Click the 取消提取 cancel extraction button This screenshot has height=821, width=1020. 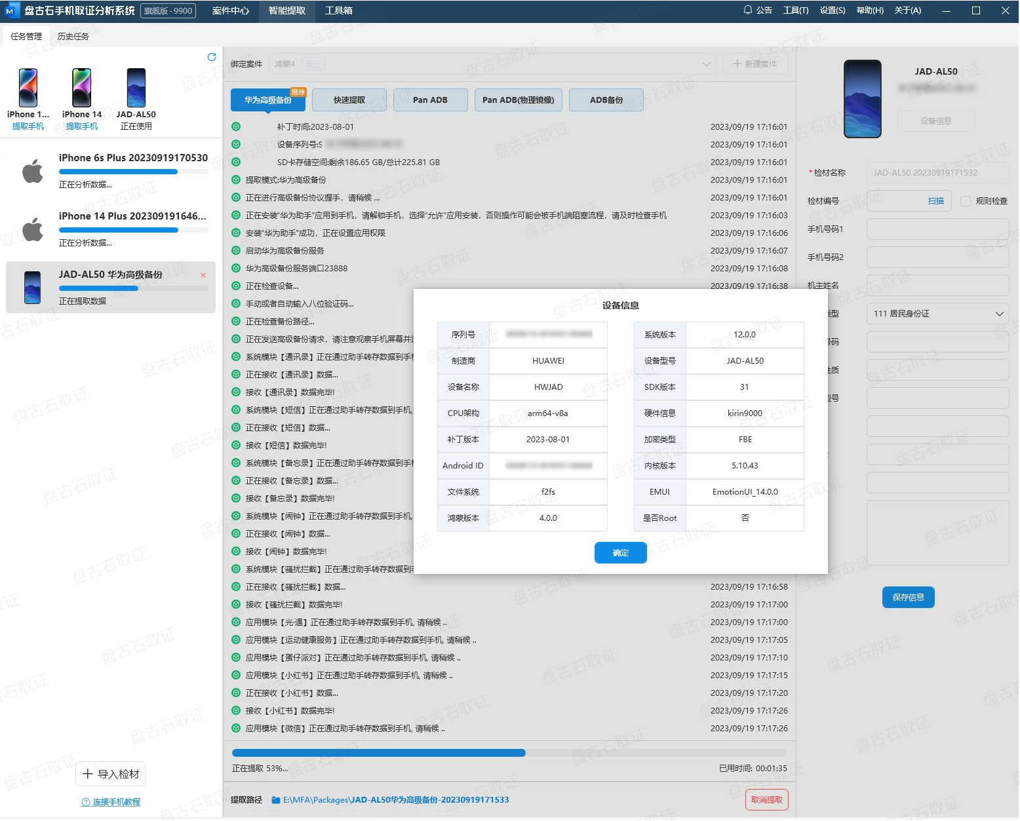tap(767, 800)
